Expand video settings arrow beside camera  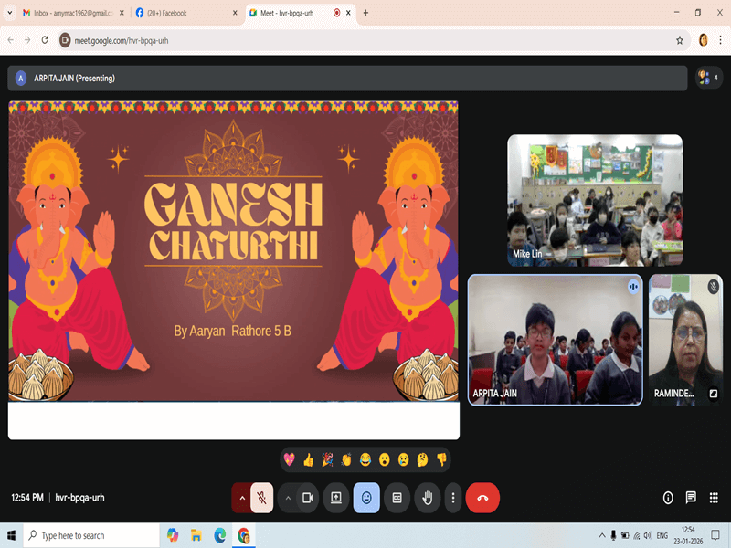click(x=288, y=498)
